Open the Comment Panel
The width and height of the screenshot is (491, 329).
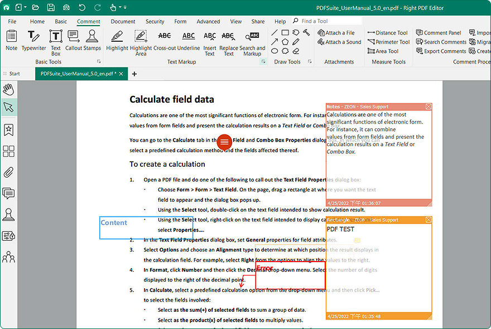click(439, 32)
